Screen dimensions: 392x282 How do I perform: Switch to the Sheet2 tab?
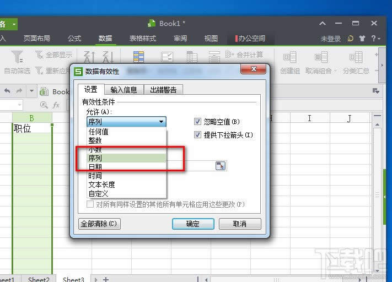(x=39, y=279)
